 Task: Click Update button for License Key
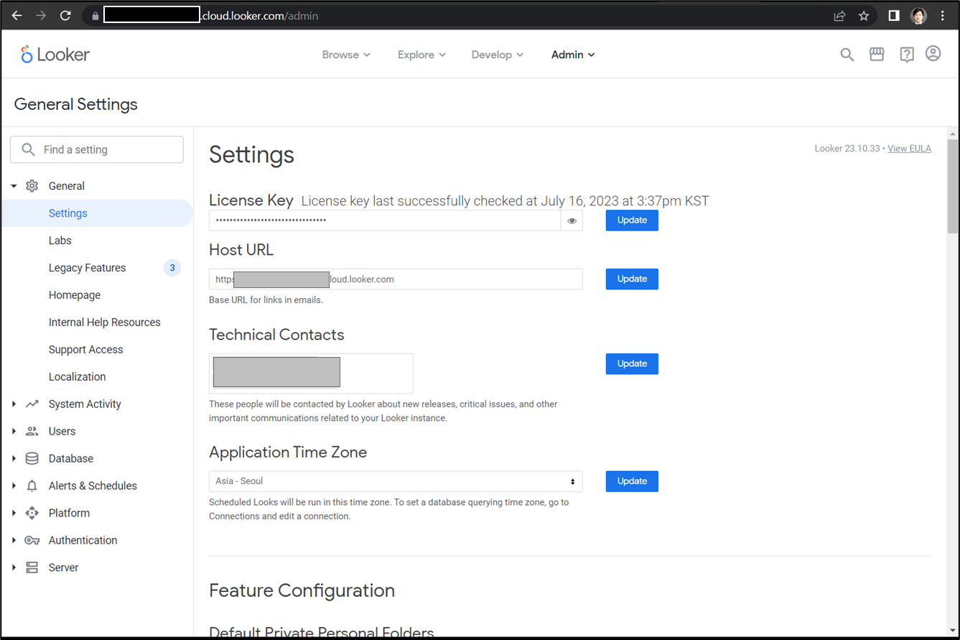tap(632, 221)
